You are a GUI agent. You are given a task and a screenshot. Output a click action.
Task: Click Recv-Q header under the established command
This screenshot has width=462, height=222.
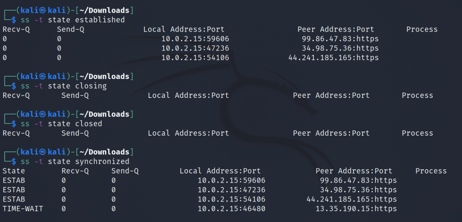click(x=16, y=29)
